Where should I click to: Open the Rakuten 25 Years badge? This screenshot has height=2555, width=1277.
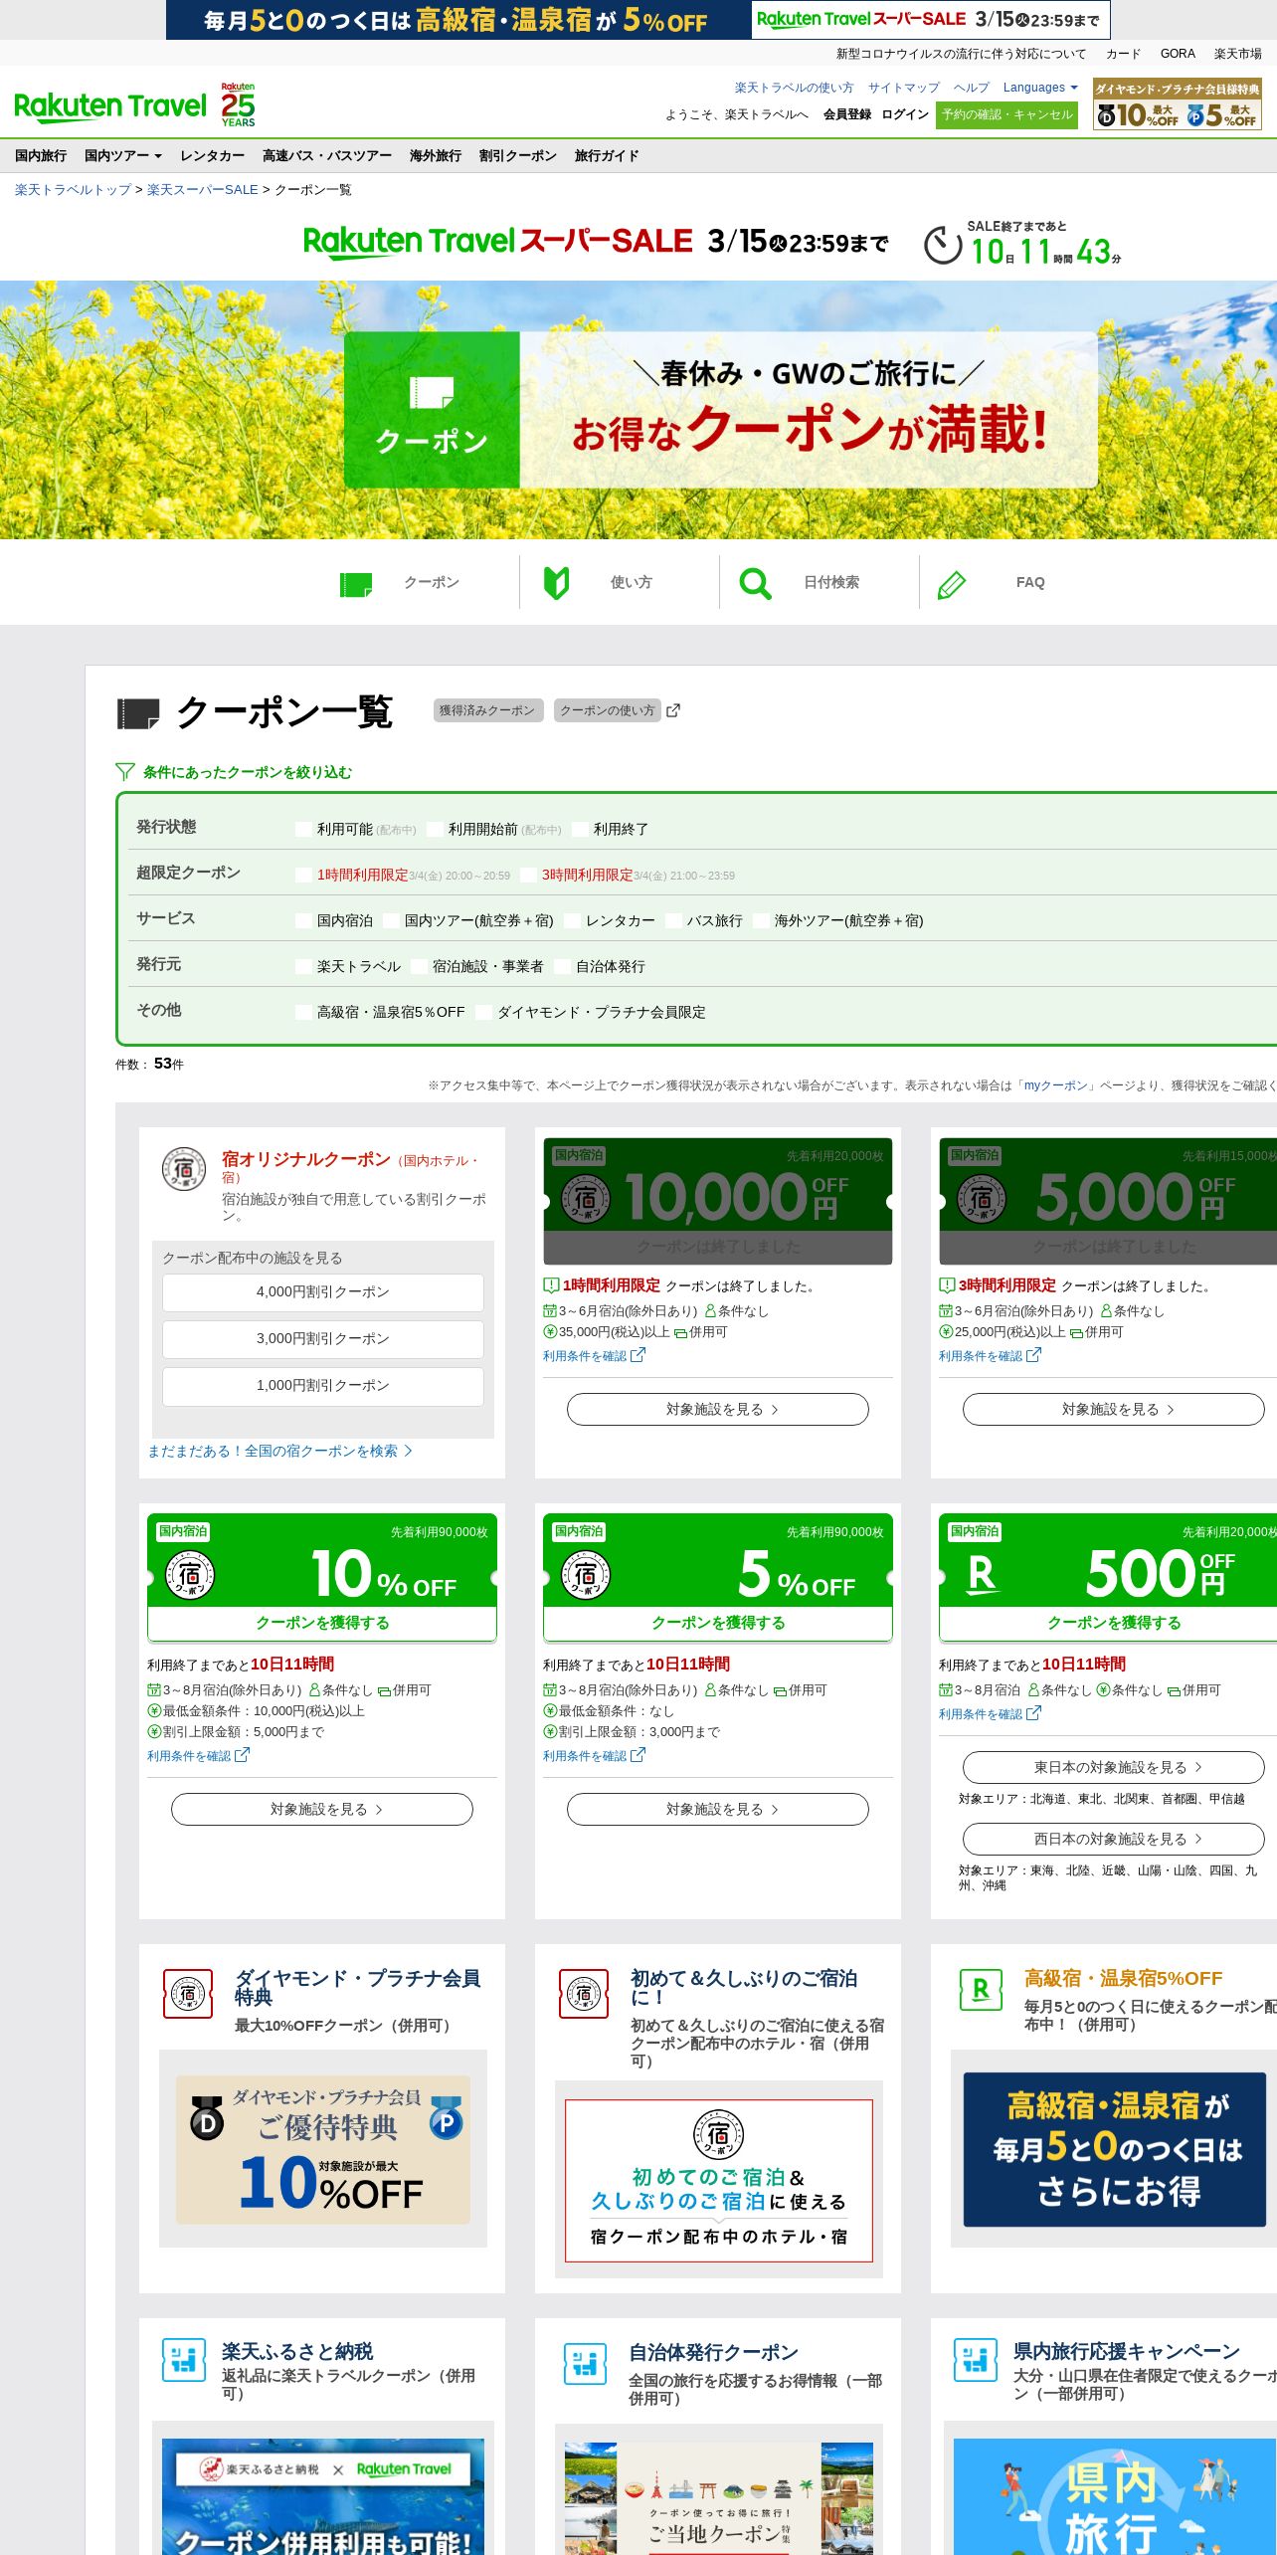(238, 104)
